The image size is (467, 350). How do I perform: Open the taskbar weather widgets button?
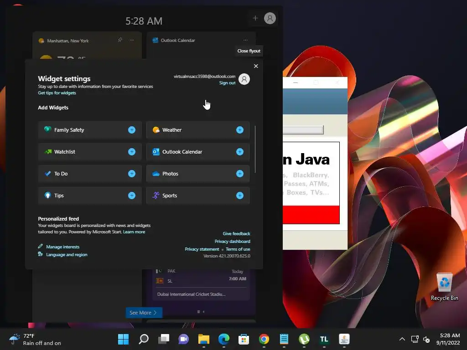(35, 339)
